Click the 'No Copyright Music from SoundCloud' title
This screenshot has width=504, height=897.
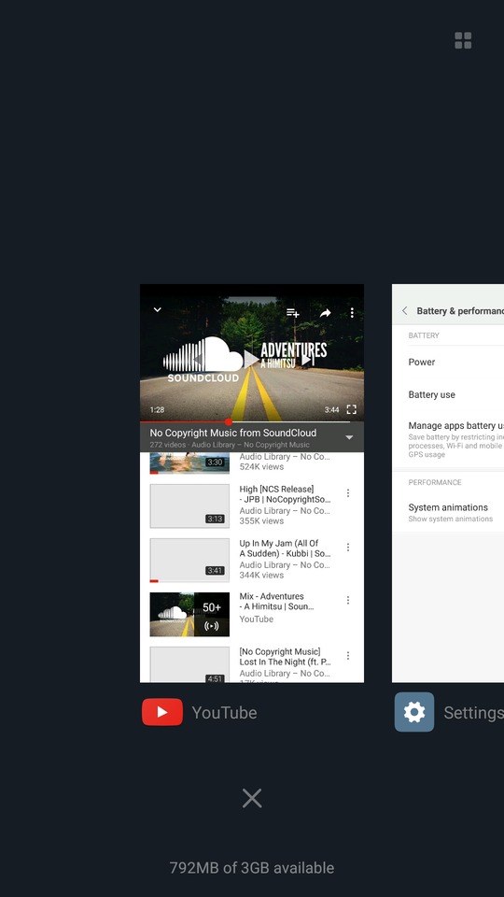point(233,433)
